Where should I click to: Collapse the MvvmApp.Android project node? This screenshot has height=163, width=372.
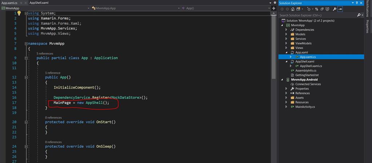[x=282, y=80]
